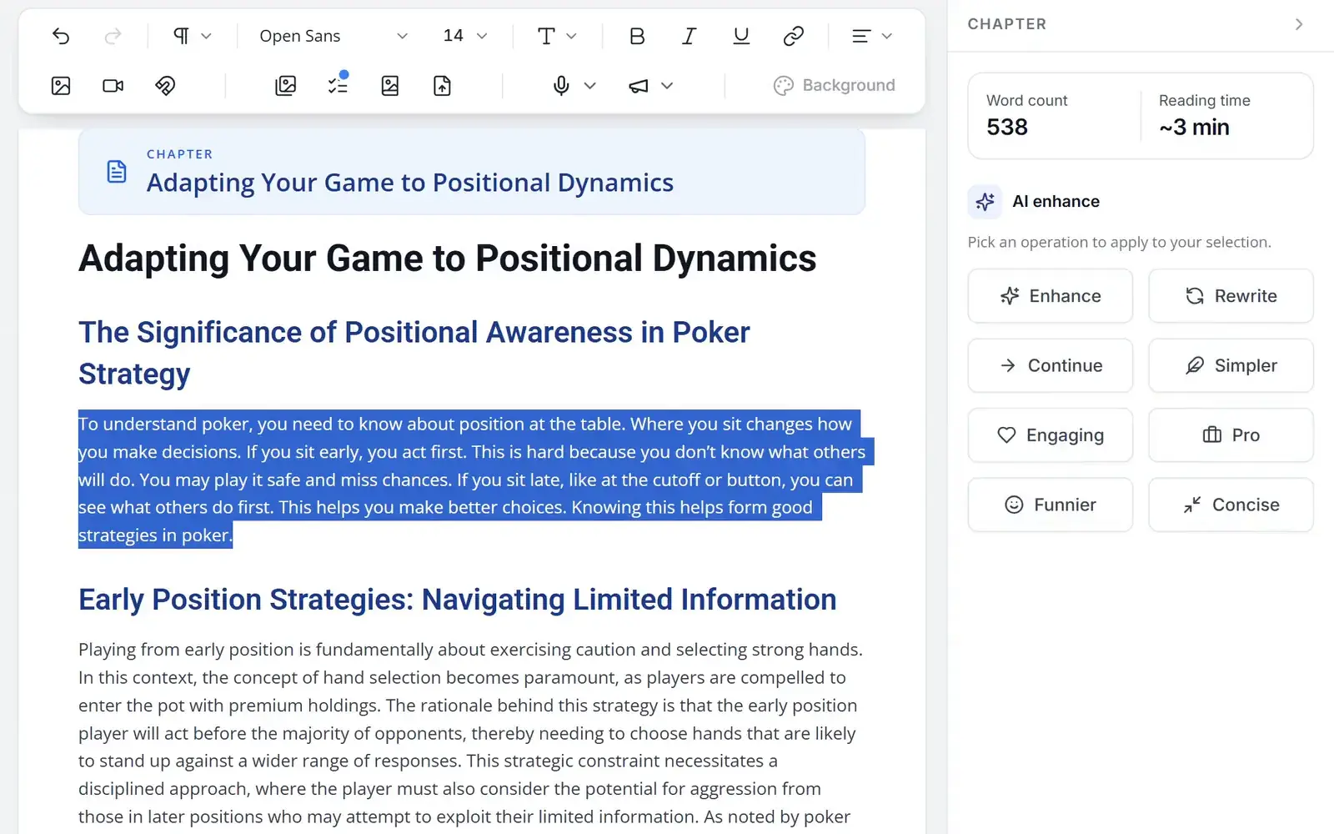1334x834 pixels.
Task: Expand the megaphone options chevron
Action: click(667, 85)
